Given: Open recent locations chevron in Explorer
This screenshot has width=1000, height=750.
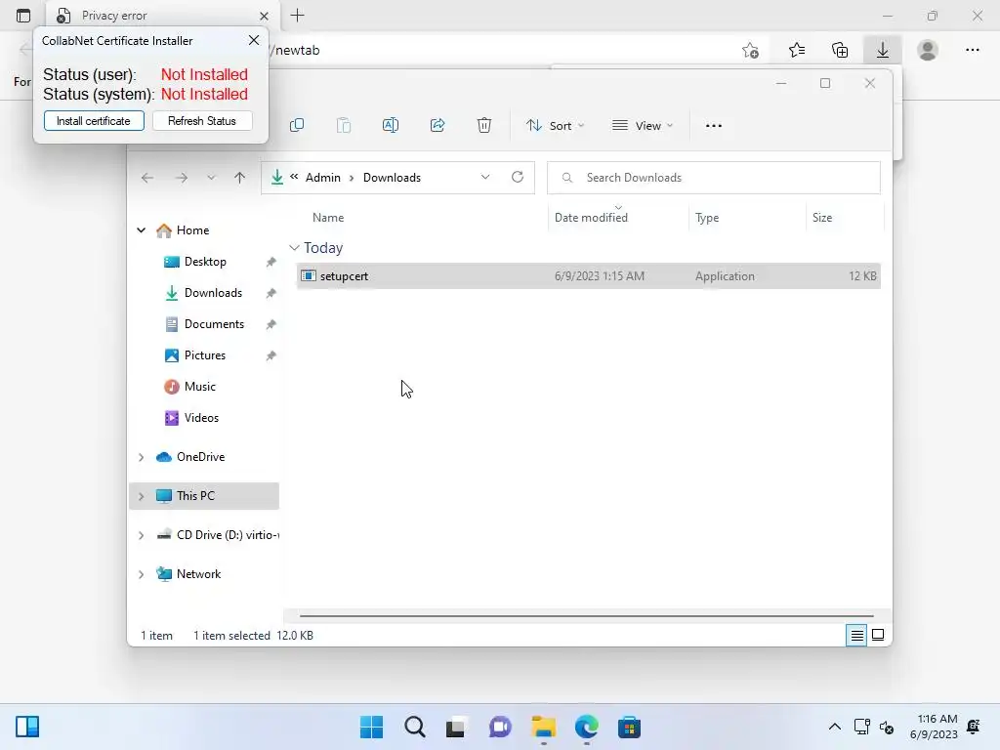Looking at the screenshot, I should point(211,178).
